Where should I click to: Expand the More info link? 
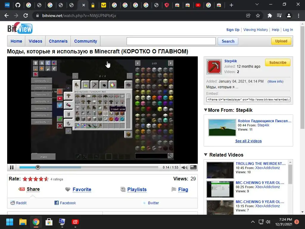coord(275,81)
